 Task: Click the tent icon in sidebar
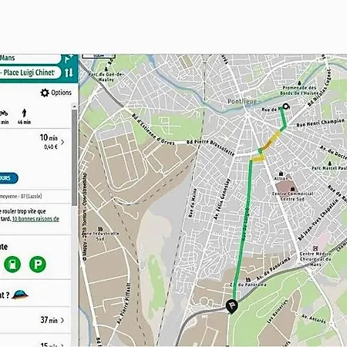pos(20,295)
